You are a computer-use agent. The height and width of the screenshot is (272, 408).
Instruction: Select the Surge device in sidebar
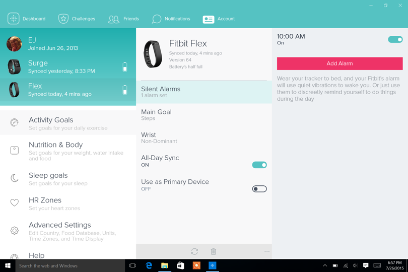[68, 66]
